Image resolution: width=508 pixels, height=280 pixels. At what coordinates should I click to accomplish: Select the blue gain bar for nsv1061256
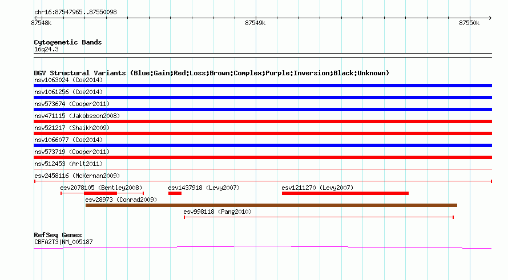tap(263, 98)
